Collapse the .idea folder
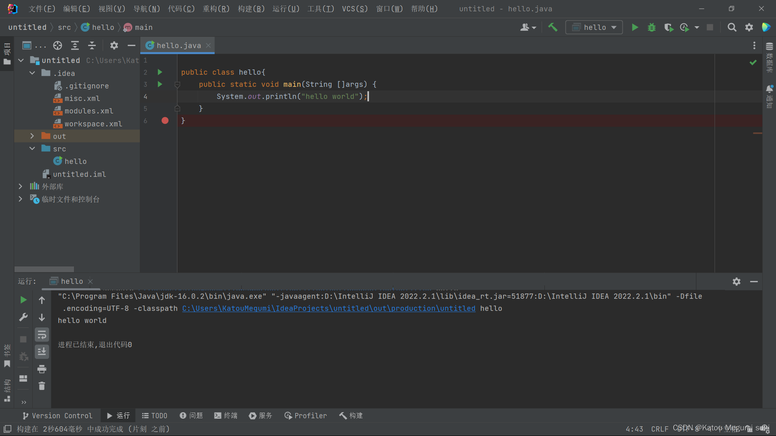The width and height of the screenshot is (776, 436). (x=32, y=73)
